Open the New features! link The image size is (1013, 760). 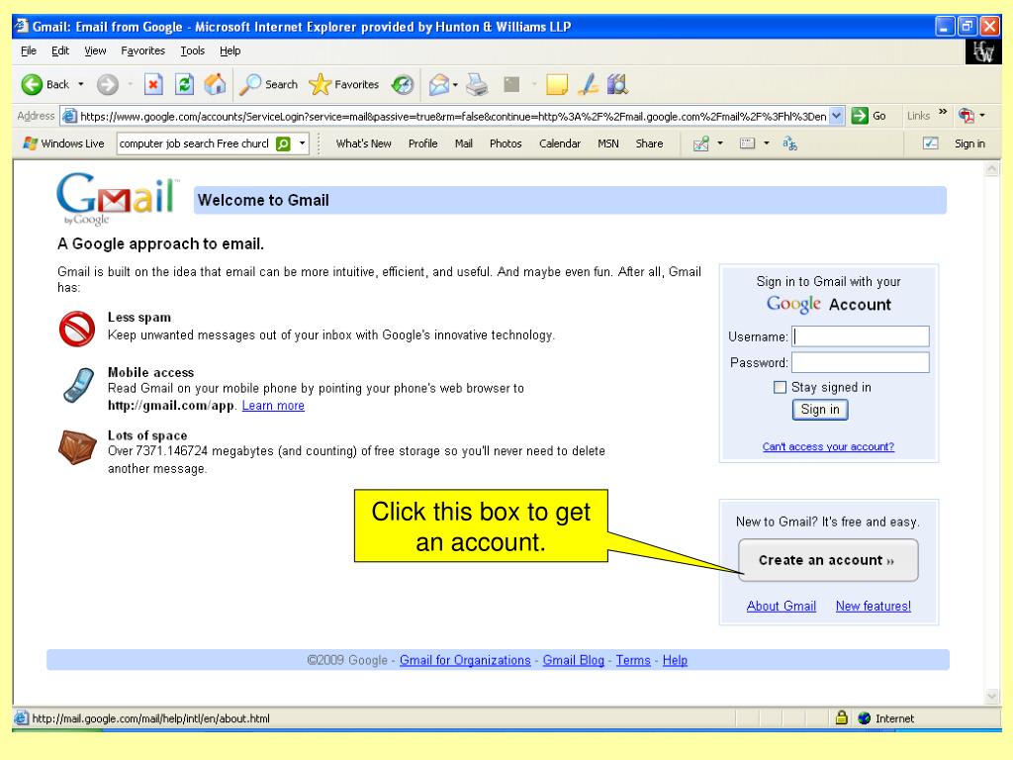click(873, 607)
